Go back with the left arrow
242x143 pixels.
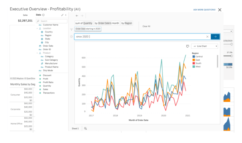pyautogui.click(x=77, y=15)
